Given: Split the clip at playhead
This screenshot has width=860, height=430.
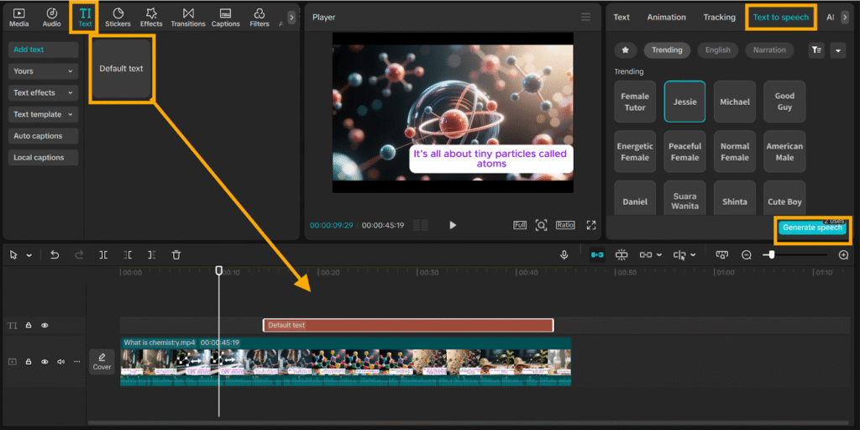Looking at the screenshot, I should (103, 254).
